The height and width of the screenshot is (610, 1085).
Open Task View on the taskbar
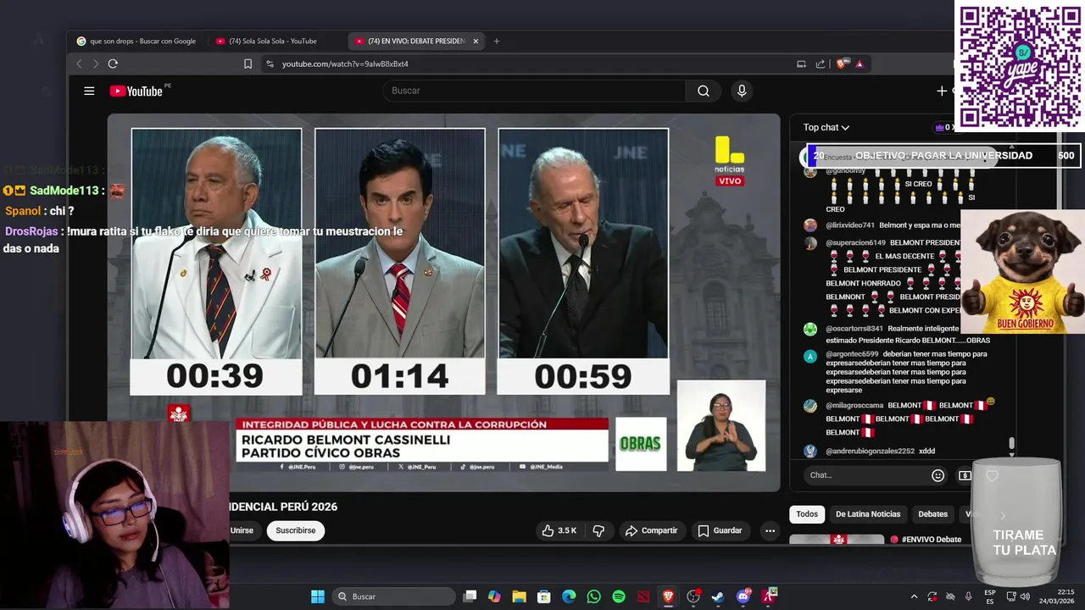470,596
